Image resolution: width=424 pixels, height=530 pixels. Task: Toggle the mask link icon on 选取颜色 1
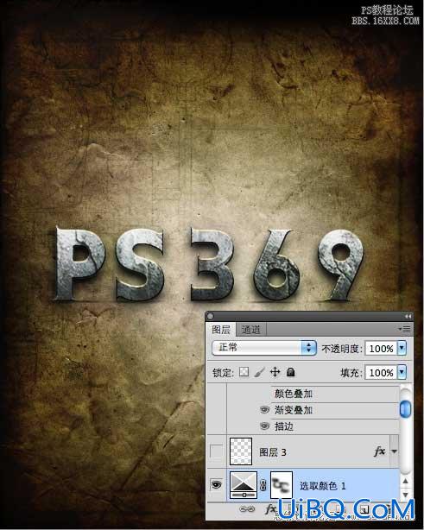coord(263,486)
